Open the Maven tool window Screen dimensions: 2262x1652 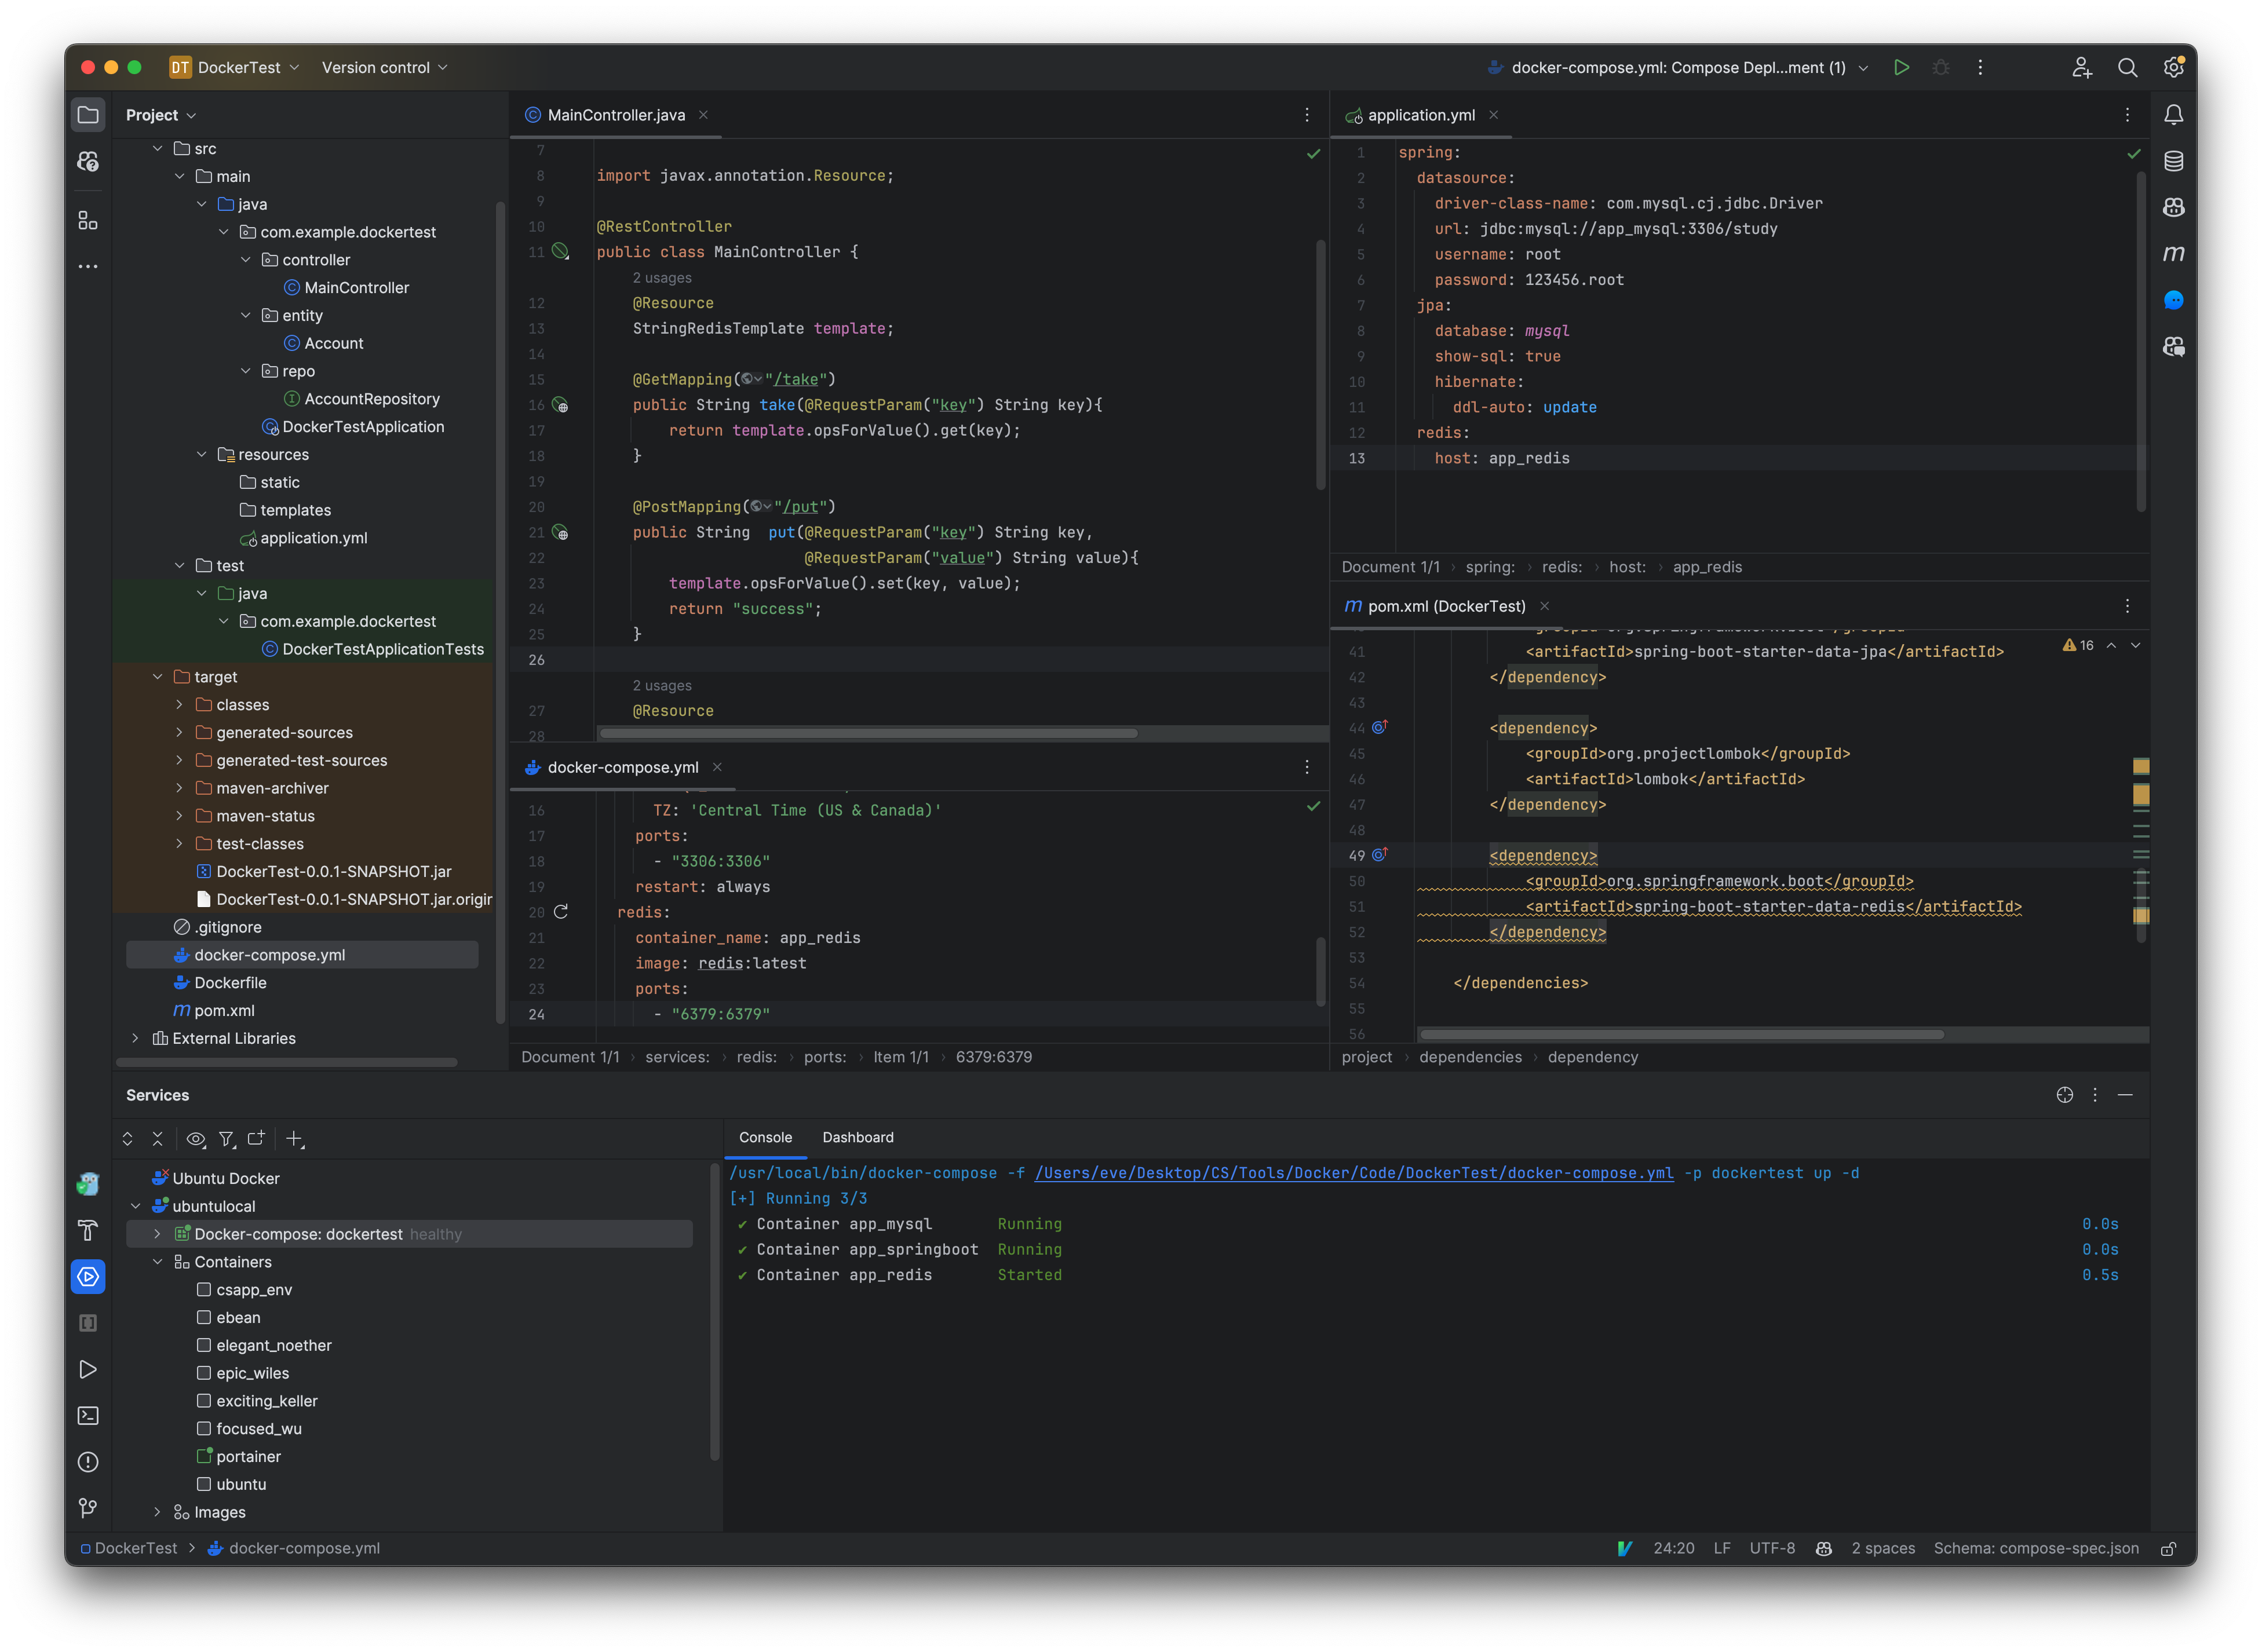(2174, 254)
